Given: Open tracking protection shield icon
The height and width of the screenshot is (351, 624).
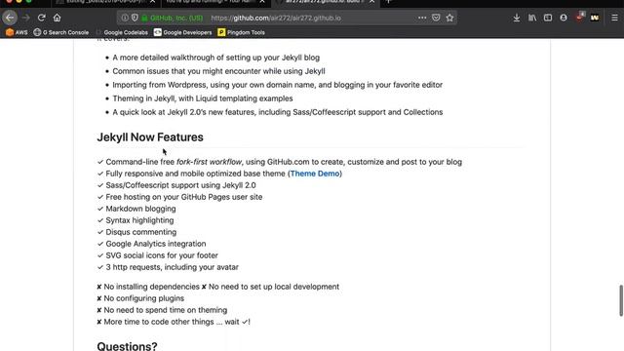Looking at the screenshot, I should click(135, 18).
